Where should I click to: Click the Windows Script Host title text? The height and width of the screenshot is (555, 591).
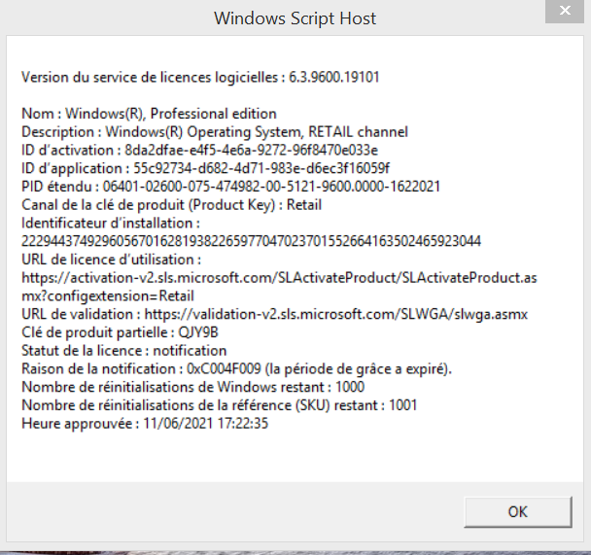pyautogui.click(x=295, y=18)
